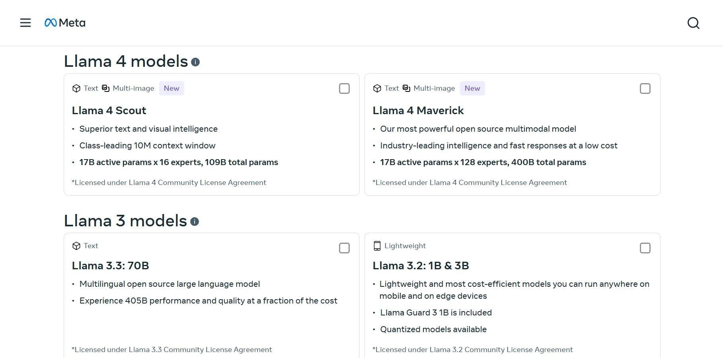Check the Llama 4 Scout checkbox

point(344,88)
